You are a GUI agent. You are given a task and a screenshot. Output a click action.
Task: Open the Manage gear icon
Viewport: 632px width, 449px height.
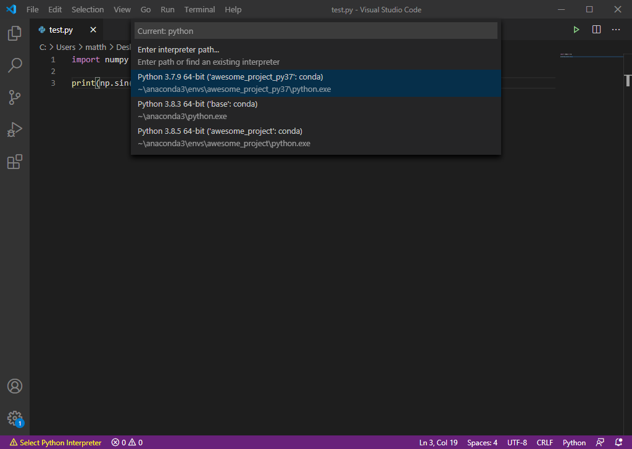tap(15, 418)
